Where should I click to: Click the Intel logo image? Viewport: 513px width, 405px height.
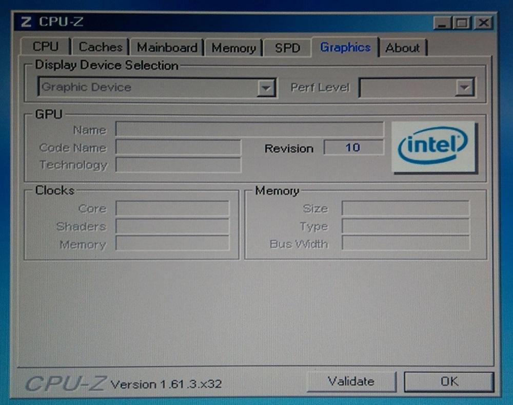coord(435,147)
